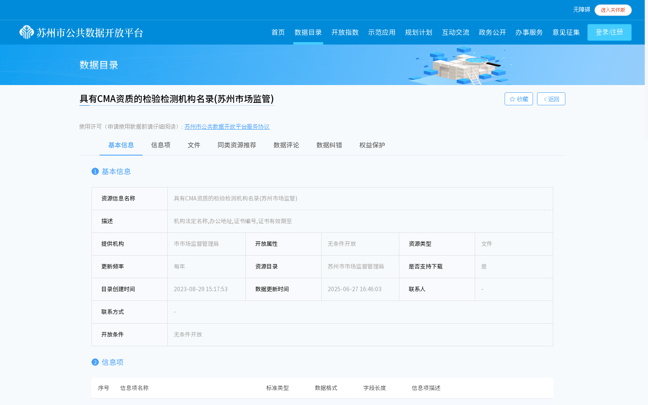
Task: Open 互动交流 menu item
Action: 456,32
